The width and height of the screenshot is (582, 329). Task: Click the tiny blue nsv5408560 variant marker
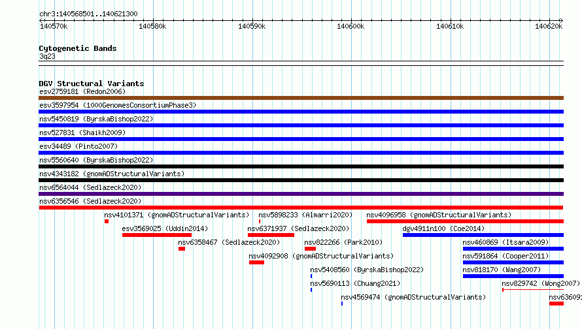(311, 276)
